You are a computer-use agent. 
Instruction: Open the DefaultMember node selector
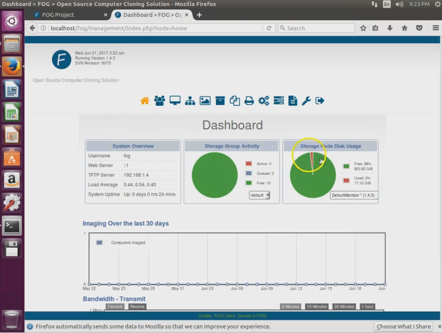click(x=353, y=195)
